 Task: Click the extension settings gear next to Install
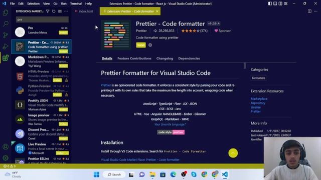(x=150, y=45)
